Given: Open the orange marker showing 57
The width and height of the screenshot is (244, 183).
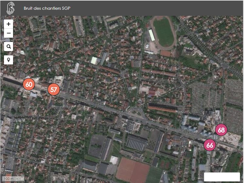Looking at the screenshot, I should (54, 90).
